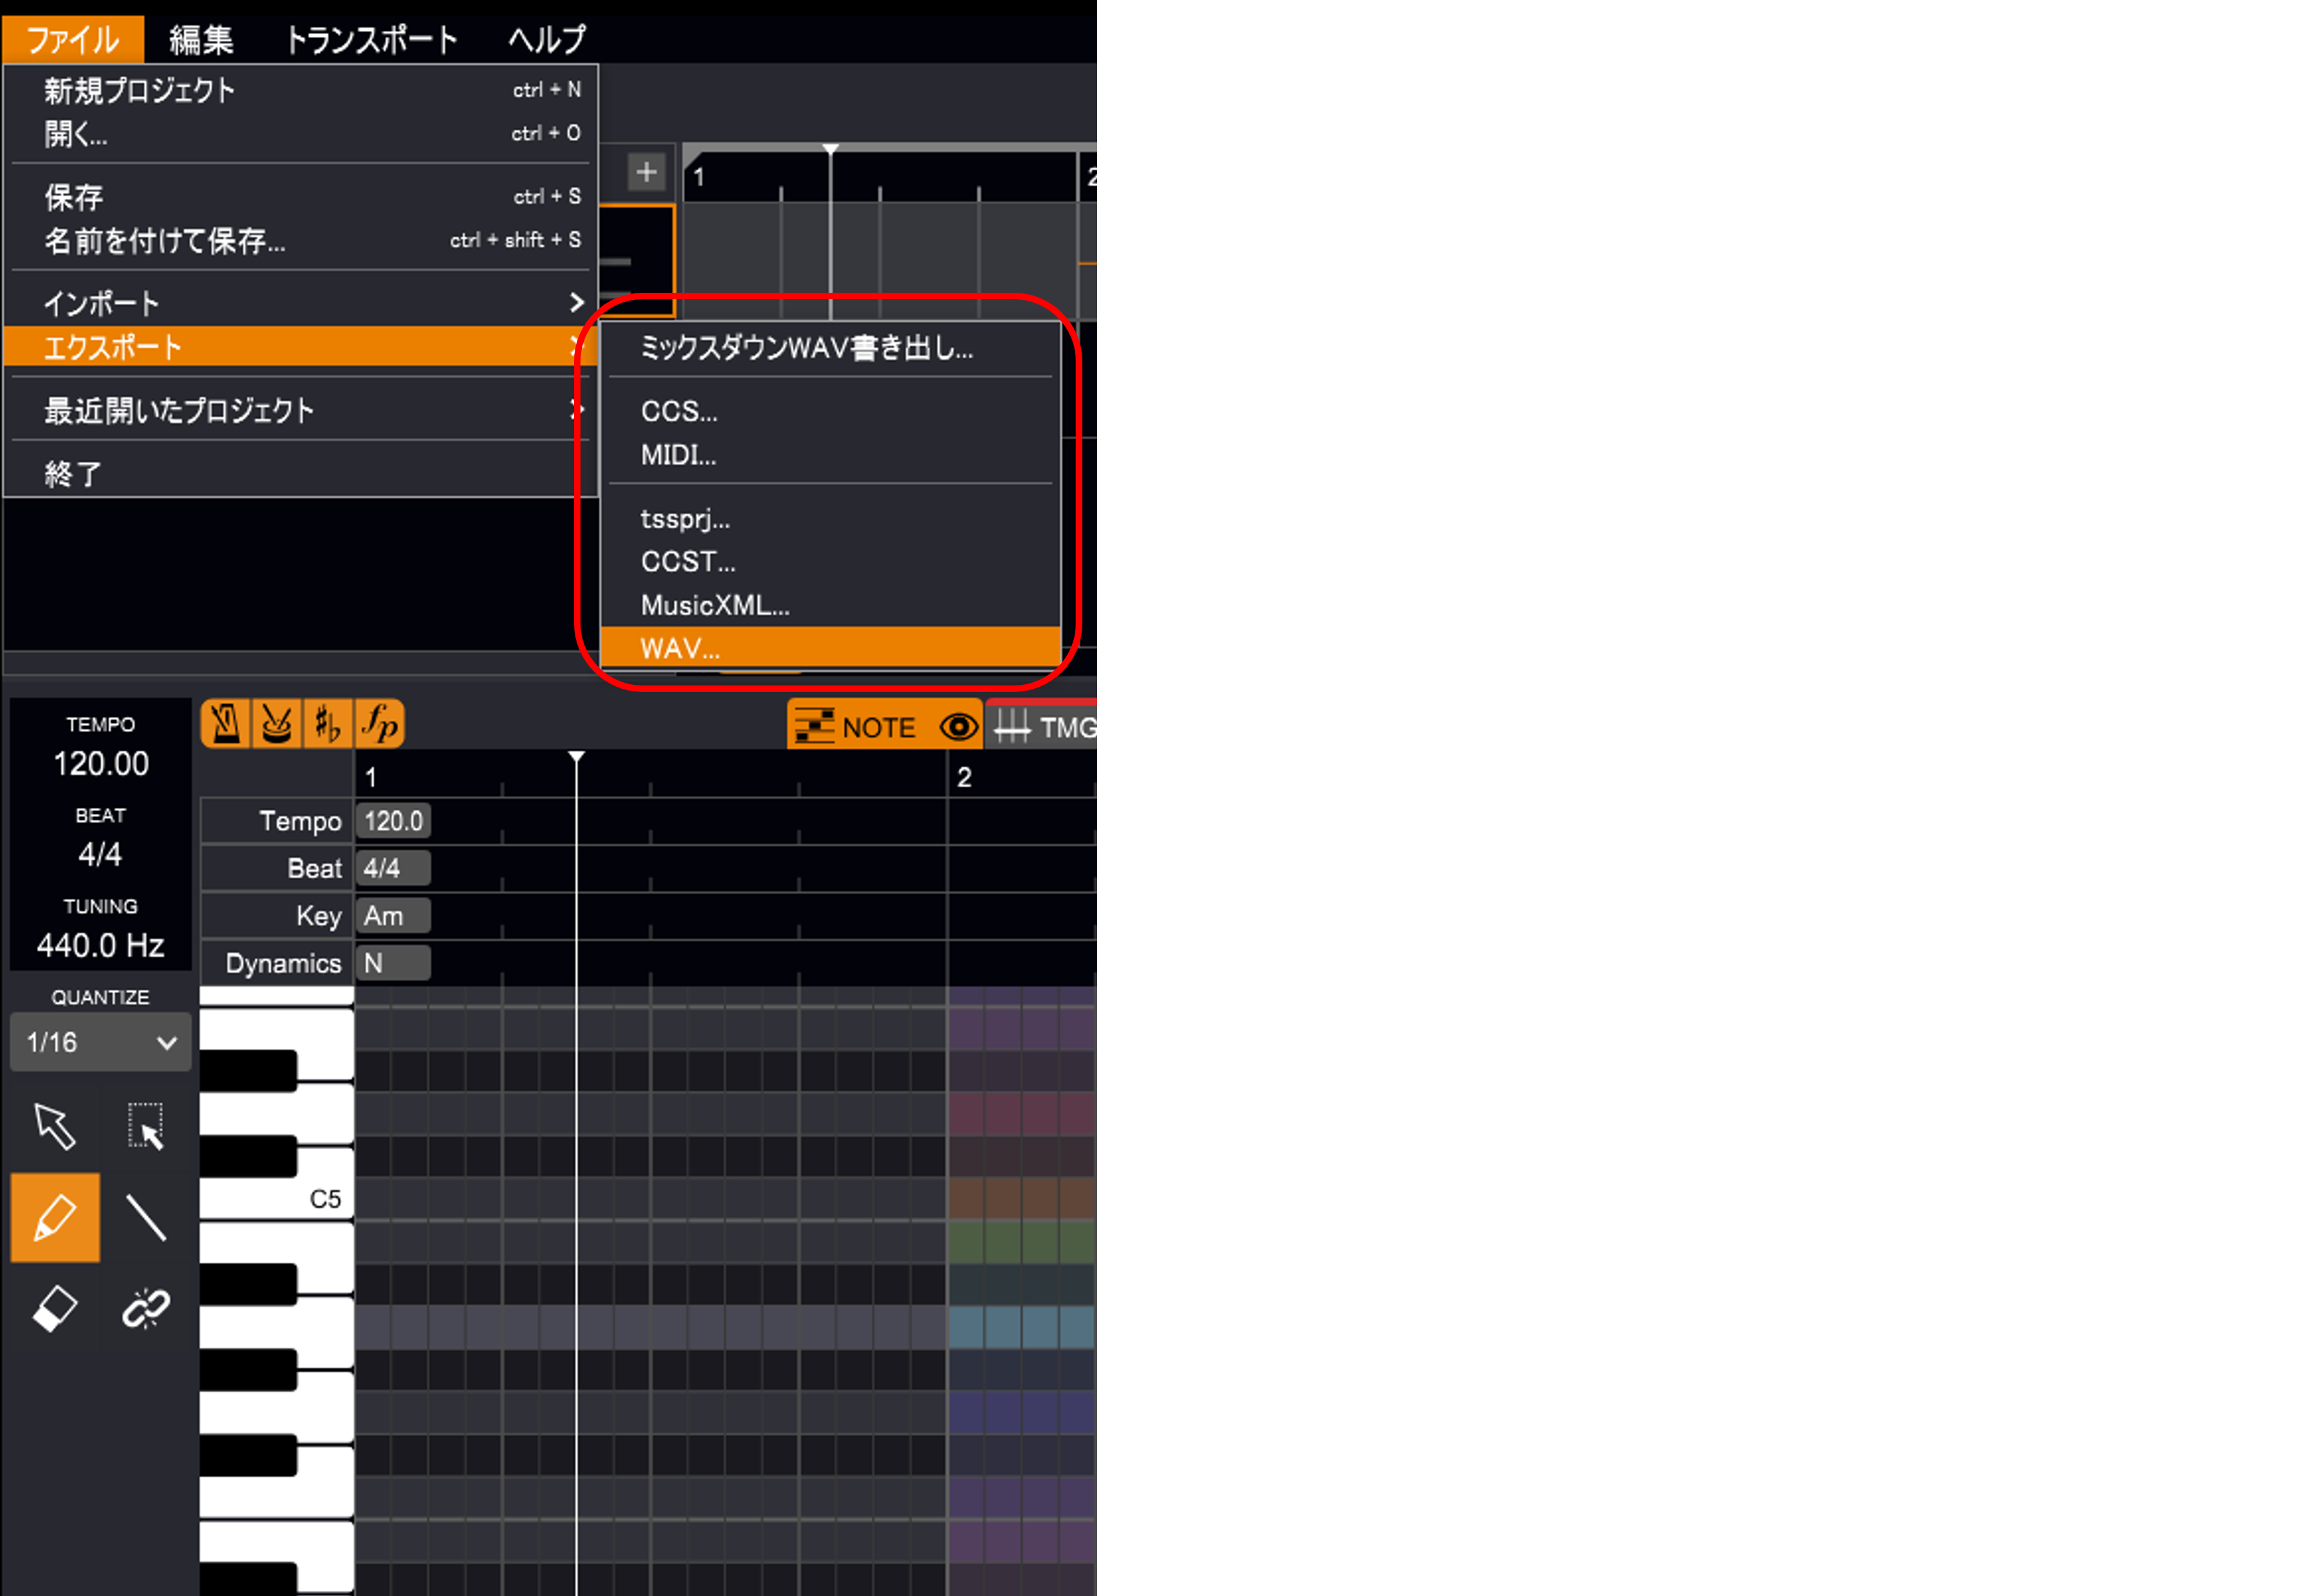Click the piano roll playhead marker
The image size is (2313, 1596).
pyautogui.click(x=577, y=757)
